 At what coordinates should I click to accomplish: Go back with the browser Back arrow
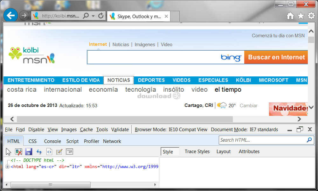[x=10, y=15]
